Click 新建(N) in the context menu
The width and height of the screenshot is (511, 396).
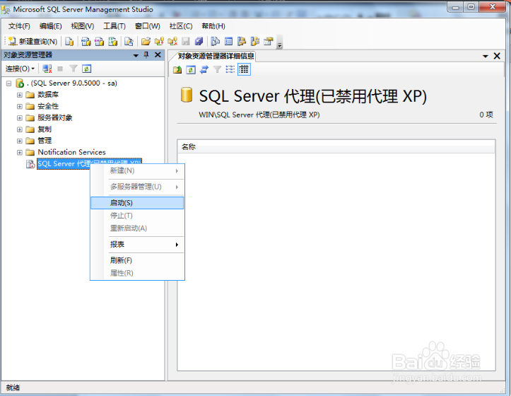[137, 170]
